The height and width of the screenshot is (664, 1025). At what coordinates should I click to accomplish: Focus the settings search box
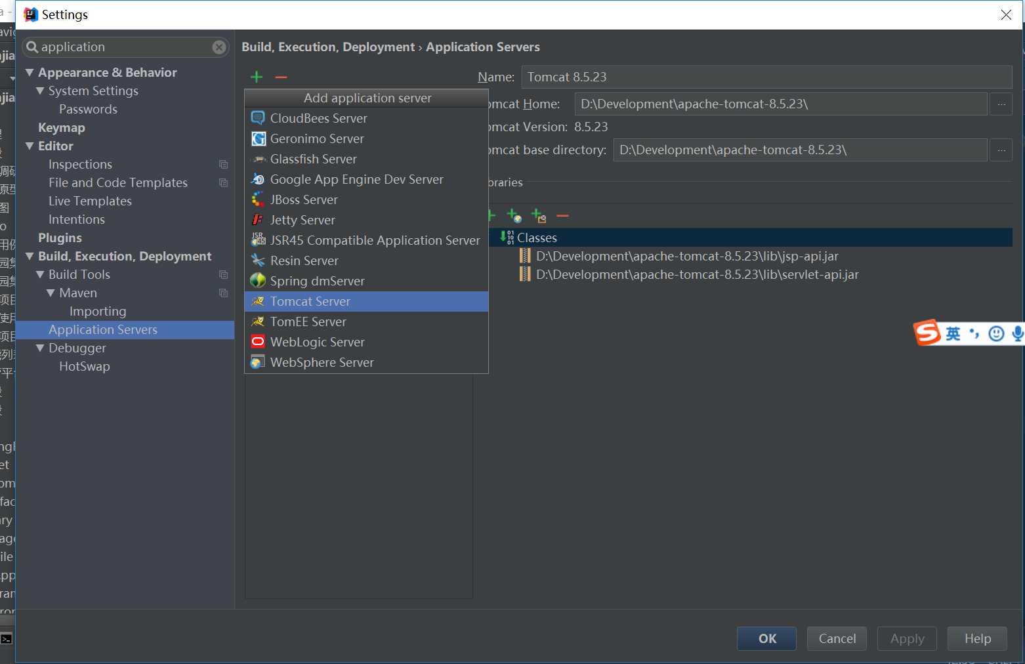tap(125, 47)
